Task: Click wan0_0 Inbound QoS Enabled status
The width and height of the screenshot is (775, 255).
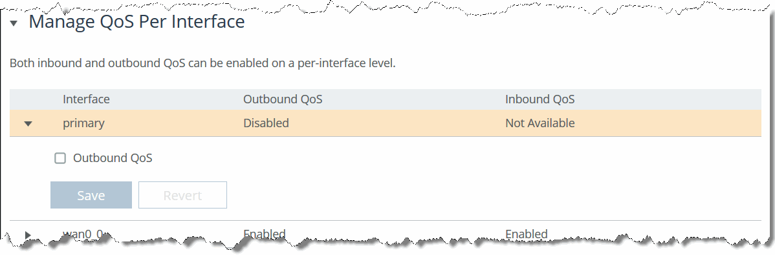Action: [x=527, y=234]
